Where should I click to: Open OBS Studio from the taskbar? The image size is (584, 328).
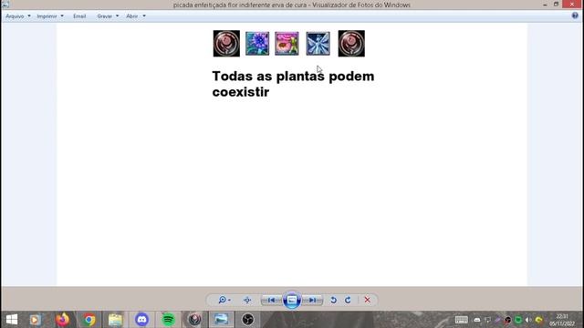point(247,320)
